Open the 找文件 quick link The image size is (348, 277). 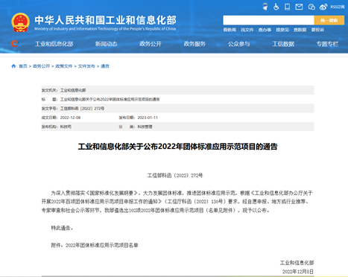(x=247, y=30)
